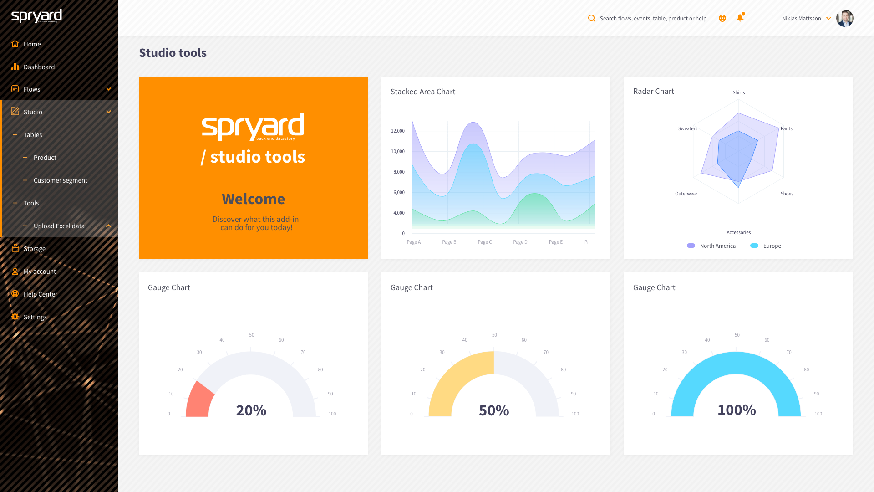The width and height of the screenshot is (874, 492).
Task: Click the Home house icon
Action: 15,44
